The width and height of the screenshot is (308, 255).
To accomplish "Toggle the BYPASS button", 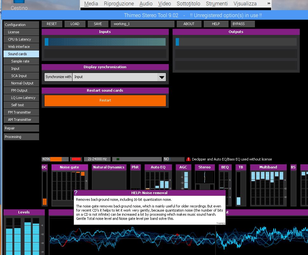I will (243, 24).
